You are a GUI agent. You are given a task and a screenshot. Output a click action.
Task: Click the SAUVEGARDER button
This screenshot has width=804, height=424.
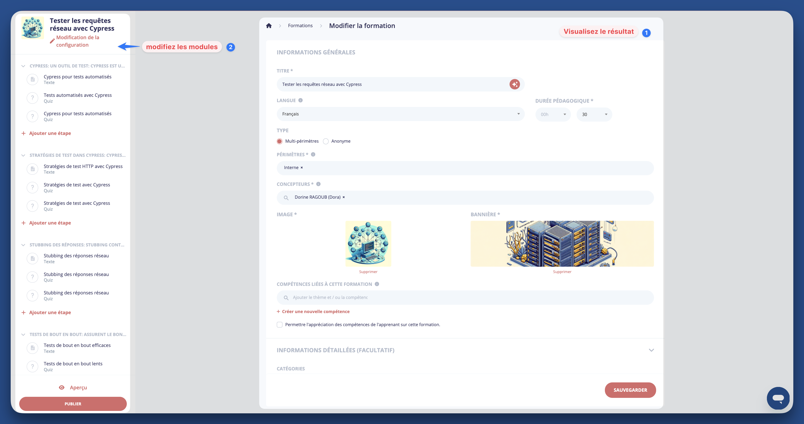coord(630,390)
